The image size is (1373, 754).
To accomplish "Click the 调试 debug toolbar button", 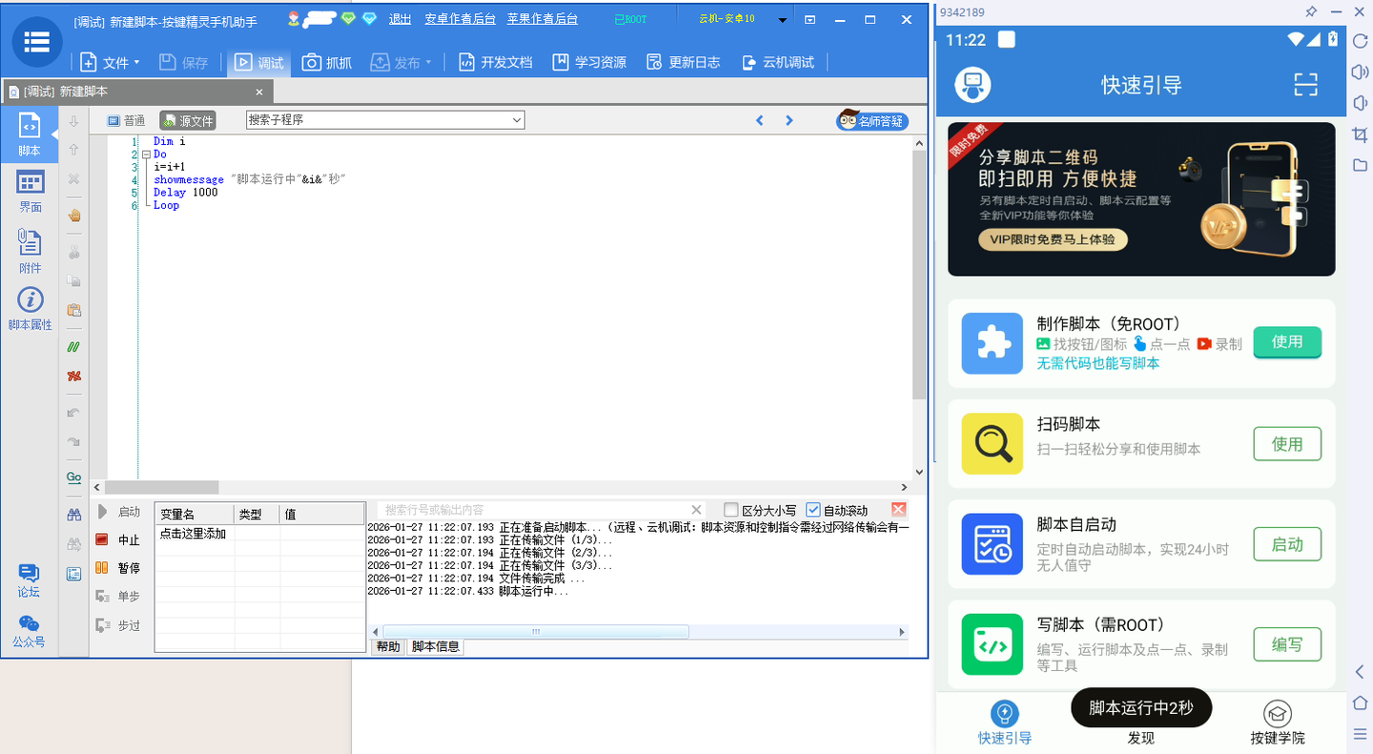I will point(258,62).
